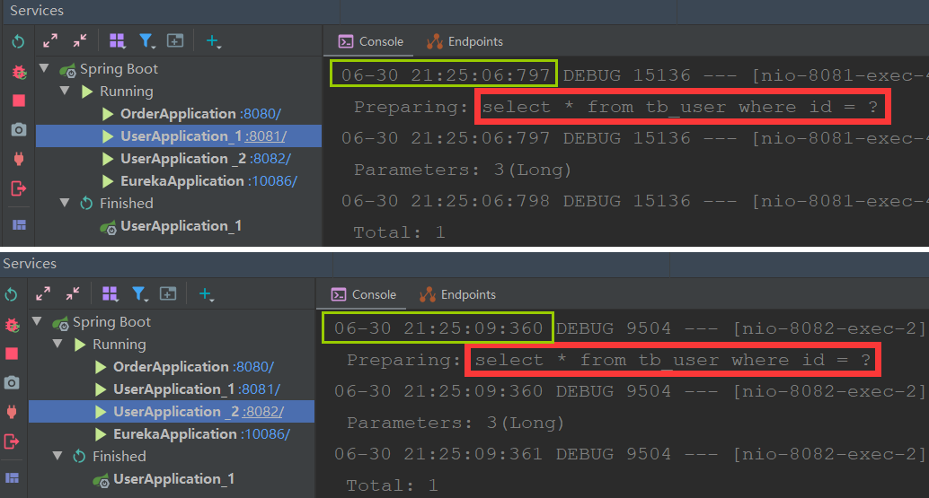929x498 pixels.
Task: Click debug bug icon in bottom left sidebar
Action: click(x=12, y=326)
